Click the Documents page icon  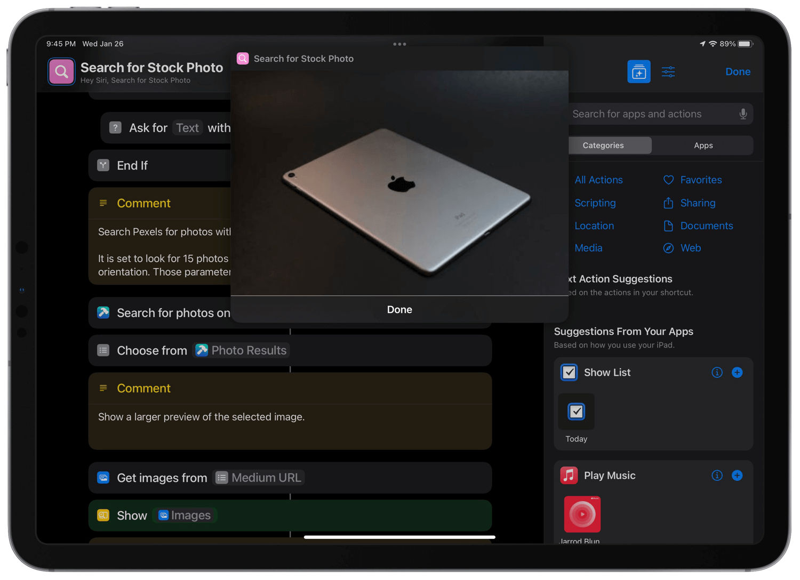click(x=668, y=226)
